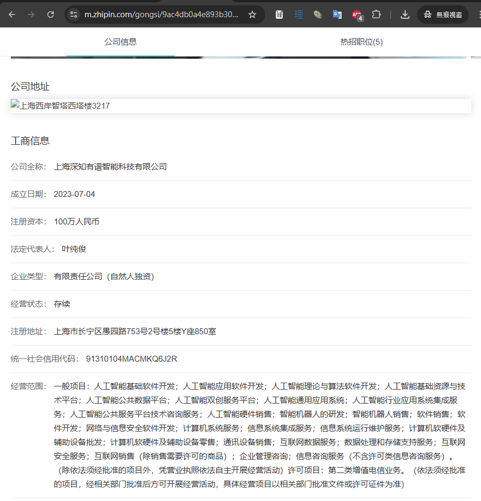Screen dimensions: 481x501
Task: Click the 無痕視窗 incognito indicator
Action: tap(443, 15)
